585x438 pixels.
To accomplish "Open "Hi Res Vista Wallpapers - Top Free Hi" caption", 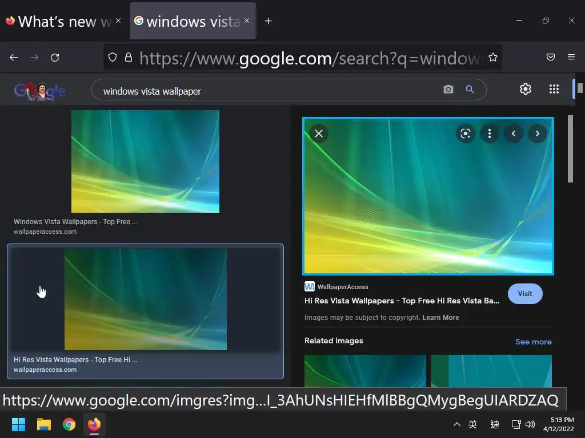I will (x=75, y=360).
